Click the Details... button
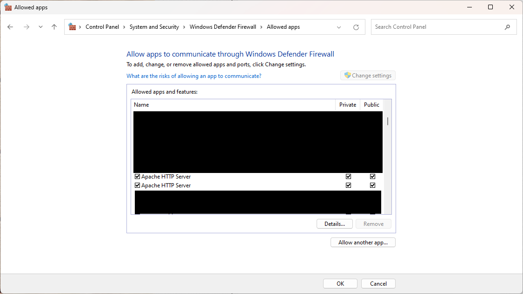Image resolution: width=523 pixels, height=294 pixels. [x=335, y=224]
